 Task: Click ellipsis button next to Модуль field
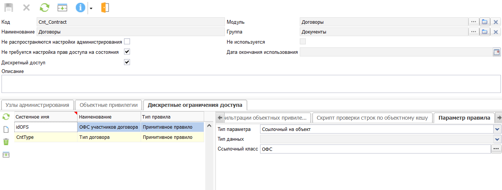tap(474, 22)
